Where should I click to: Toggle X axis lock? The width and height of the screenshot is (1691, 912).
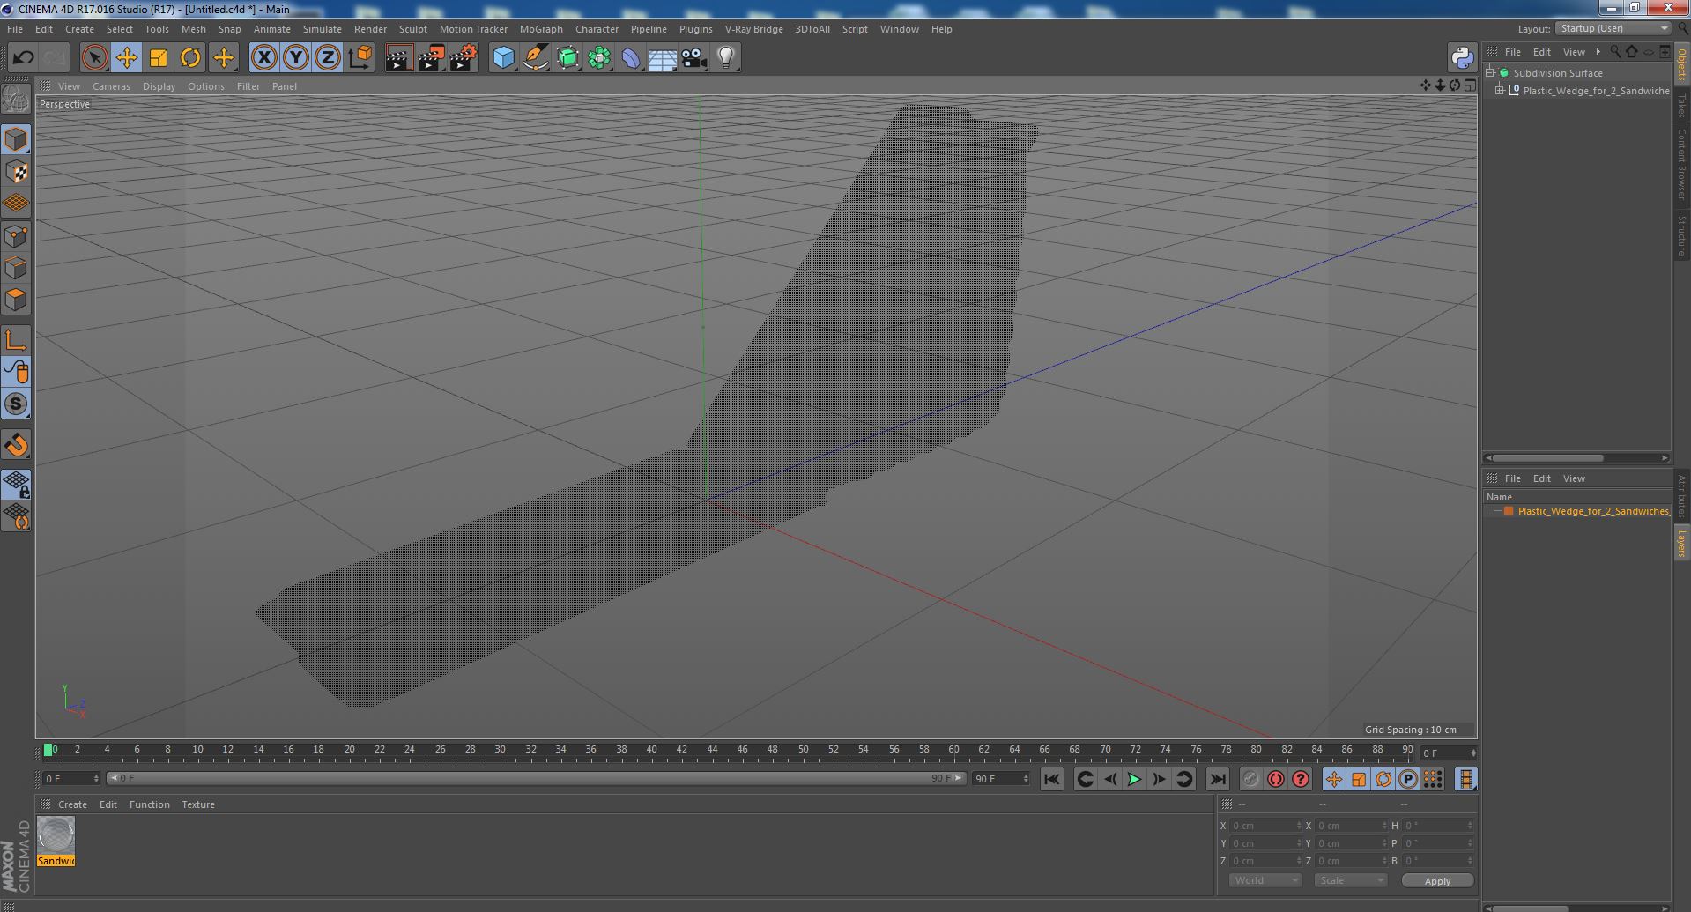coord(263,58)
